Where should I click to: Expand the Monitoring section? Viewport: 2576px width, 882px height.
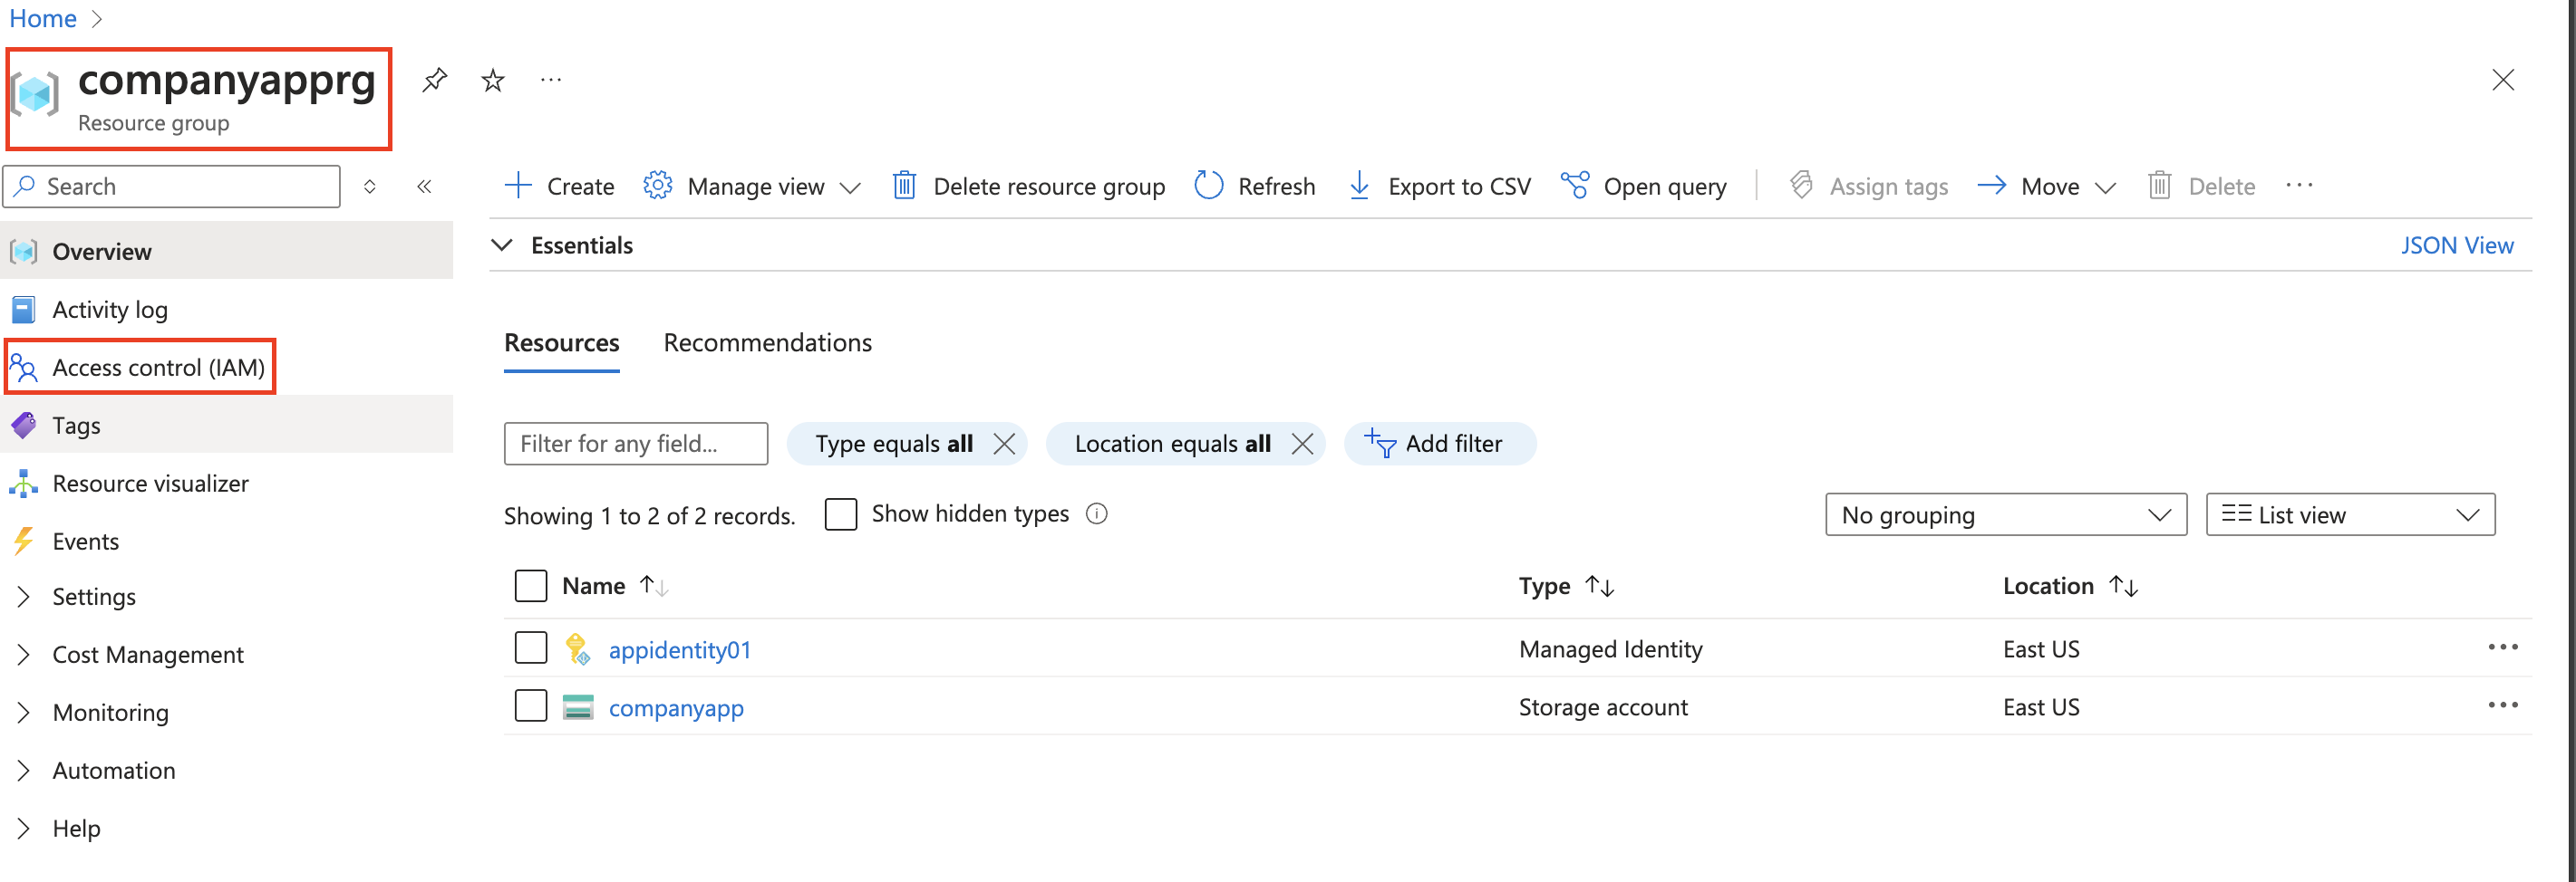point(226,714)
